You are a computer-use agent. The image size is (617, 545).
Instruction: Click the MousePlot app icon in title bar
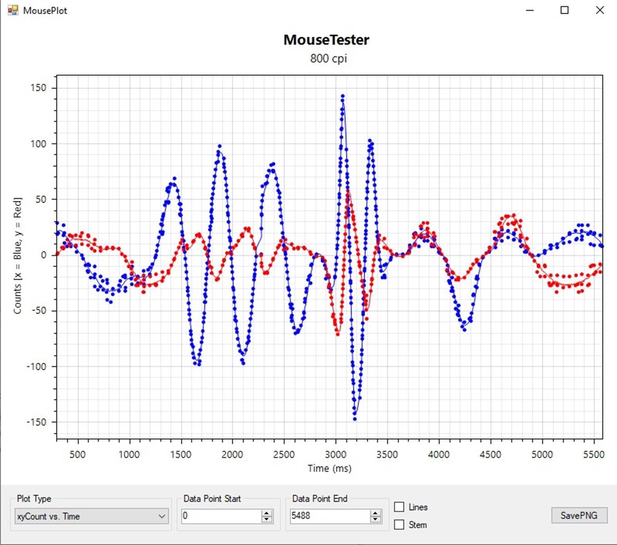pos(13,10)
